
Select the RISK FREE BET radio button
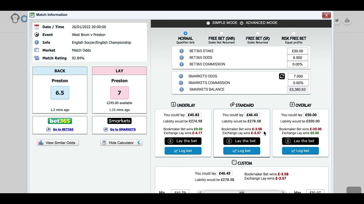click(294, 33)
